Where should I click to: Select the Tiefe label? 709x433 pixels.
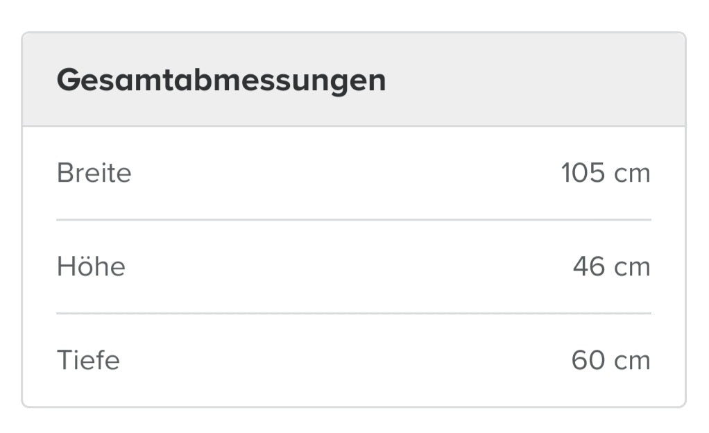(88, 360)
